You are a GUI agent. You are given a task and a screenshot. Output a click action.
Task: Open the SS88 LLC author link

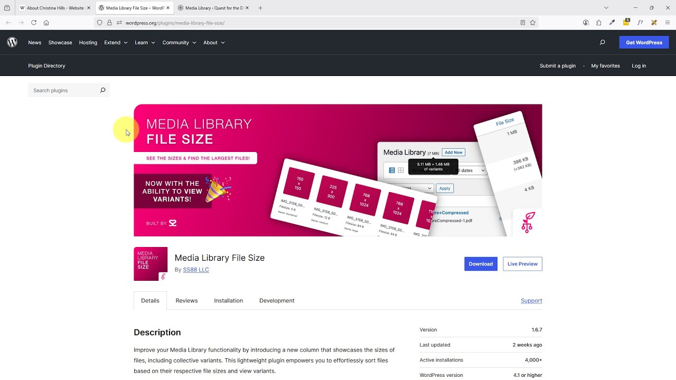click(x=196, y=270)
